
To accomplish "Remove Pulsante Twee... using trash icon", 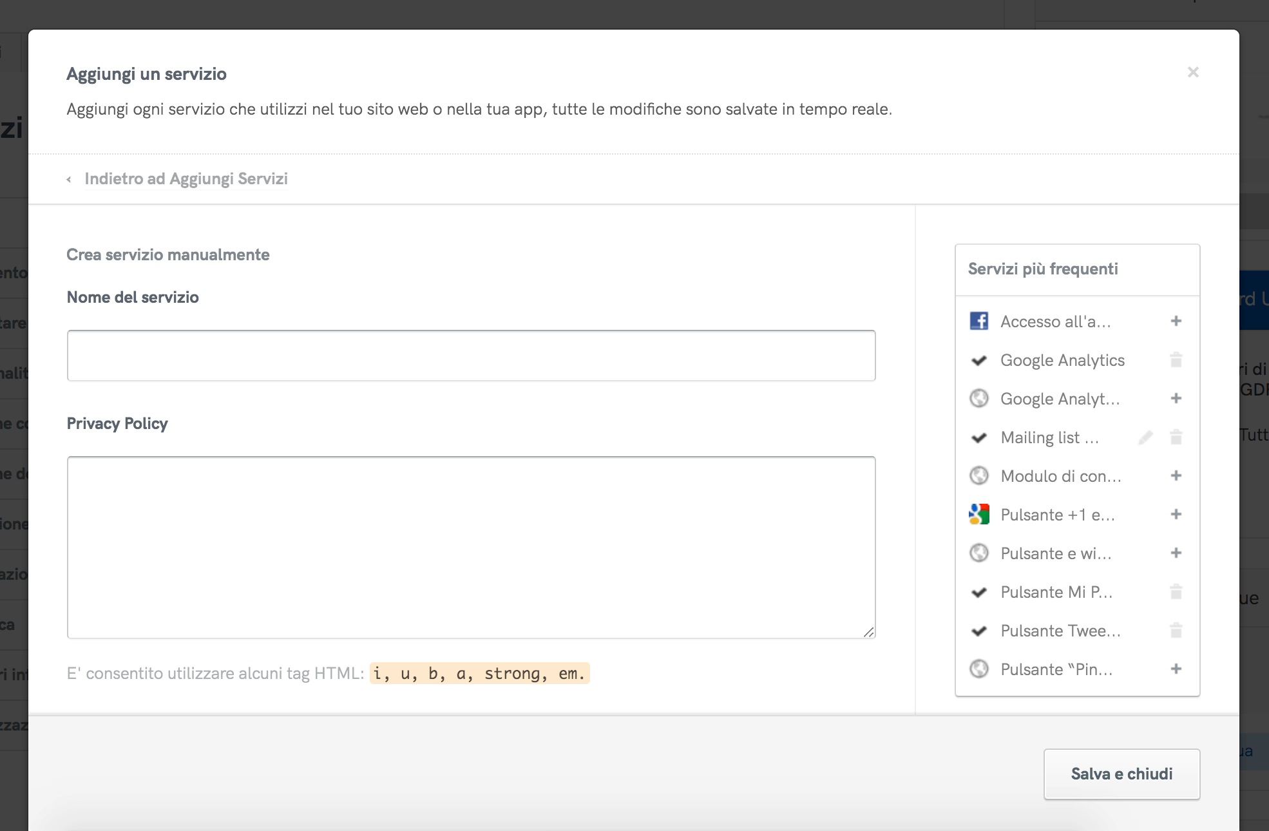I will point(1176,631).
